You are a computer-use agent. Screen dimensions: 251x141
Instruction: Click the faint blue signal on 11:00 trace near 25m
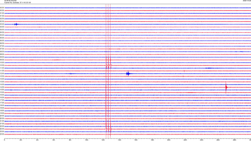click(209, 68)
